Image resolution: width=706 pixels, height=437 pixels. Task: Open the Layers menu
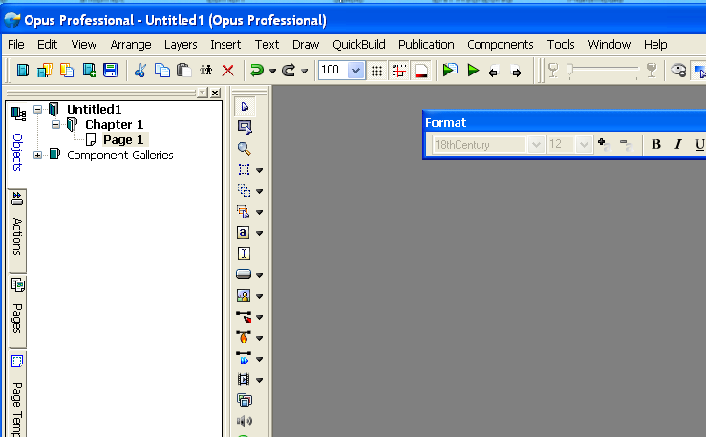click(x=181, y=45)
